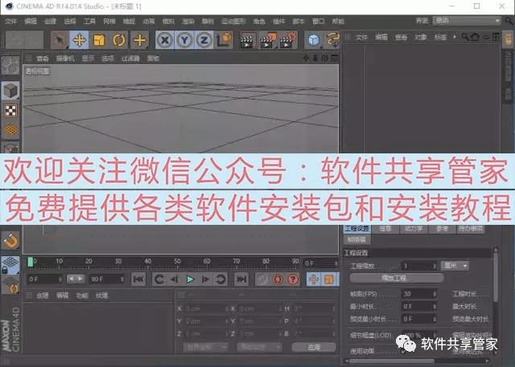Go to previous key button
This screenshot has height=367, width=515.
pos(159,279)
